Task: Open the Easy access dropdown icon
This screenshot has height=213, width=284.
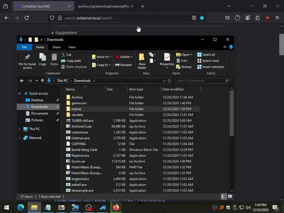Action: [x=152, y=61]
